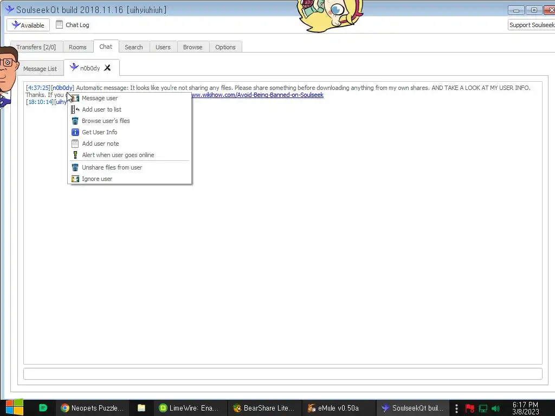Image resolution: width=555 pixels, height=416 pixels.
Task: Click the Unshare files from user icon
Action: point(75,167)
